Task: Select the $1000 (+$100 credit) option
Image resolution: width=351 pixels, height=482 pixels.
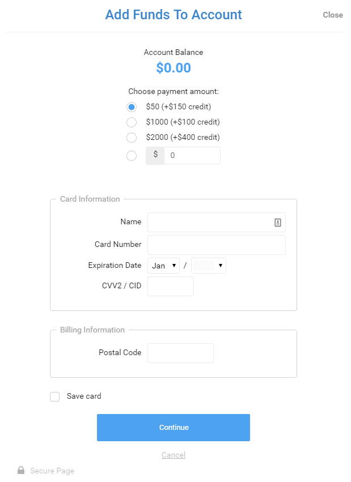Action: [132, 122]
